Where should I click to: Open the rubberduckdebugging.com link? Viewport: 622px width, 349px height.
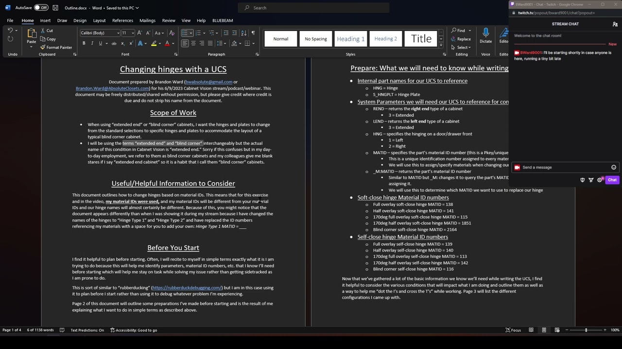[x=187, y=288]
